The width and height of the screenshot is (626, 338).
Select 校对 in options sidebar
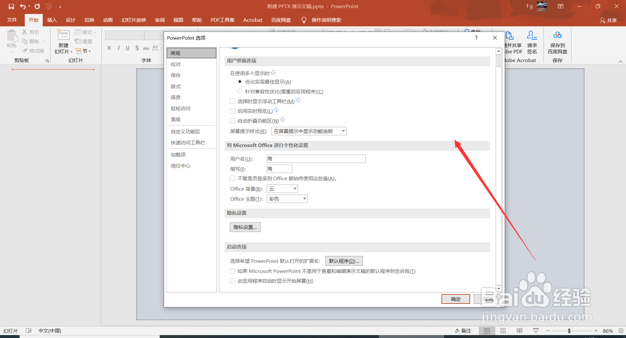pyautogui.click(x=191, y=64)
